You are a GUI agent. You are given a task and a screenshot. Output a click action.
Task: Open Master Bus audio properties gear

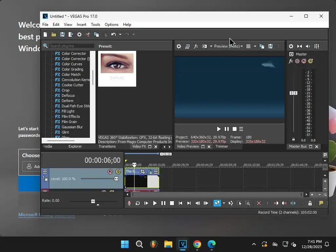291,46
